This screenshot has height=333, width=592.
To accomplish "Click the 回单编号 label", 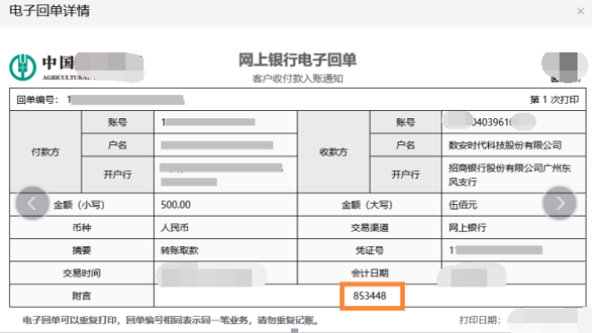I will pyautogui.click(x=37, y=99).
